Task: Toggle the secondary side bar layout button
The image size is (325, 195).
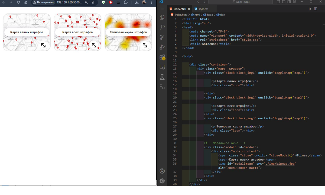Action: pyautogui.click(x=289, y=2)
